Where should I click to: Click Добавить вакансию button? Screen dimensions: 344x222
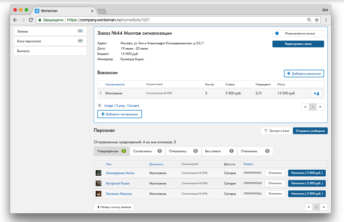click(x=304, y=74)
